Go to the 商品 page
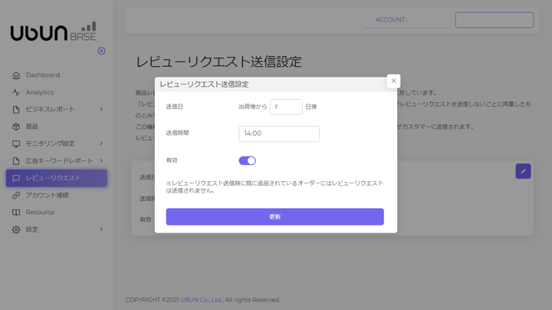This screenshot has height=310, width=552. 57,127
